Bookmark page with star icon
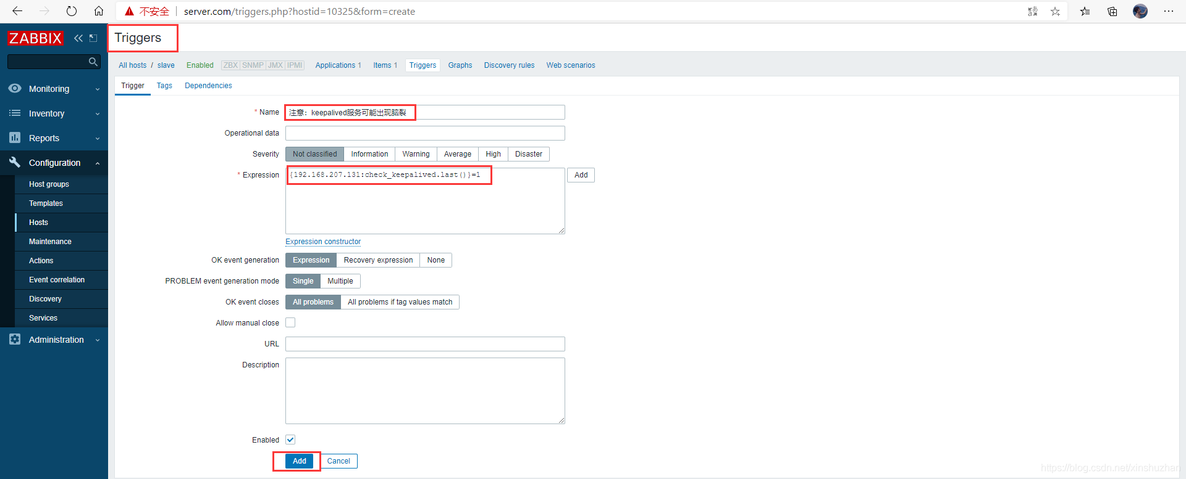1186x479 pixels. [x=1055, y=11]
